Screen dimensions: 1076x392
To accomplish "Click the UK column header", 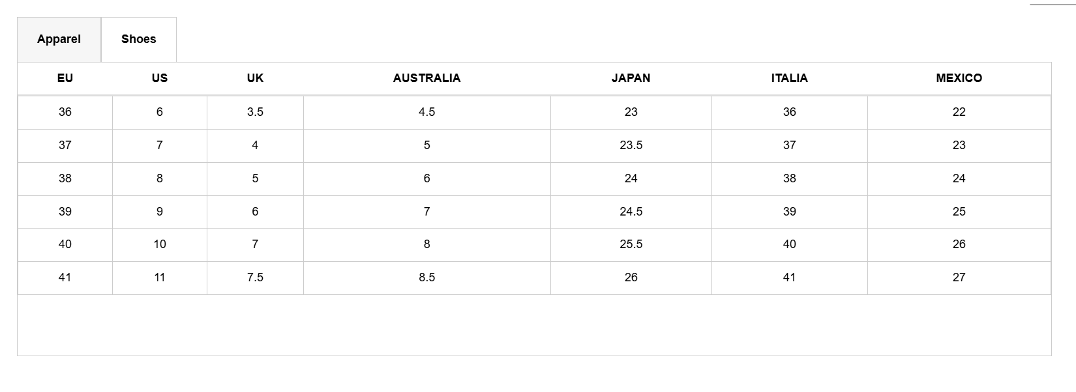I will 255,78.
